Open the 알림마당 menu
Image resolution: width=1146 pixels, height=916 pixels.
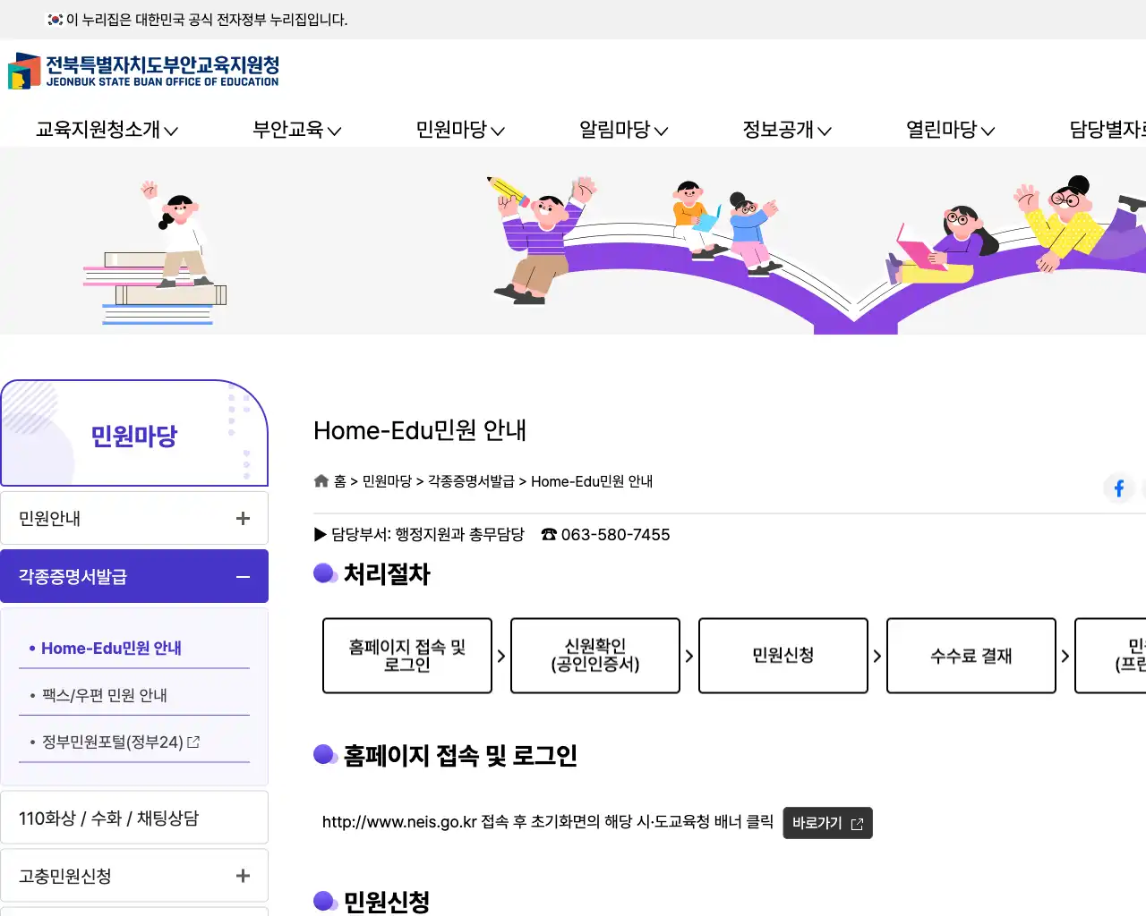pyautogui.click(x=623, y=130)
